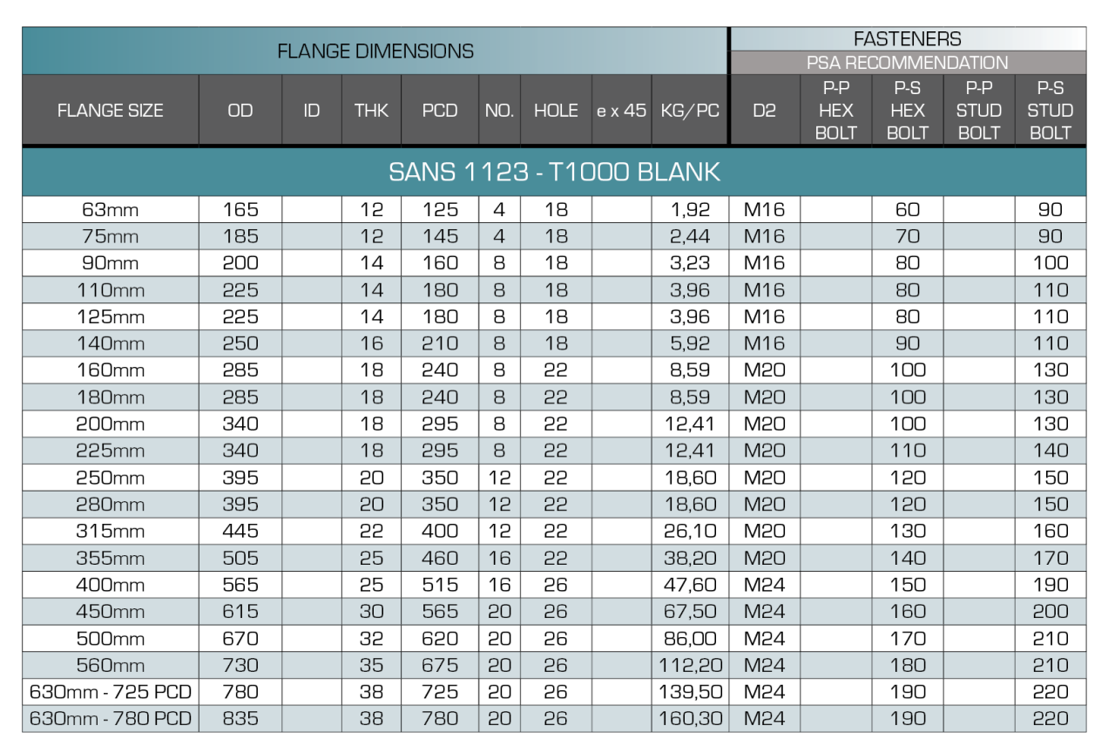This screenshot has height=753, width=1115.
Task: Click the P-S HEX BOLT column header
Action: [908, 111]
